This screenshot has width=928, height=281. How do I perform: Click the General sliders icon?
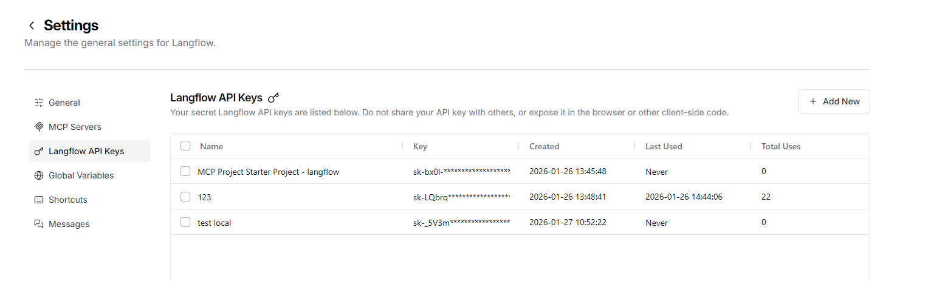[x=39, y=103]
